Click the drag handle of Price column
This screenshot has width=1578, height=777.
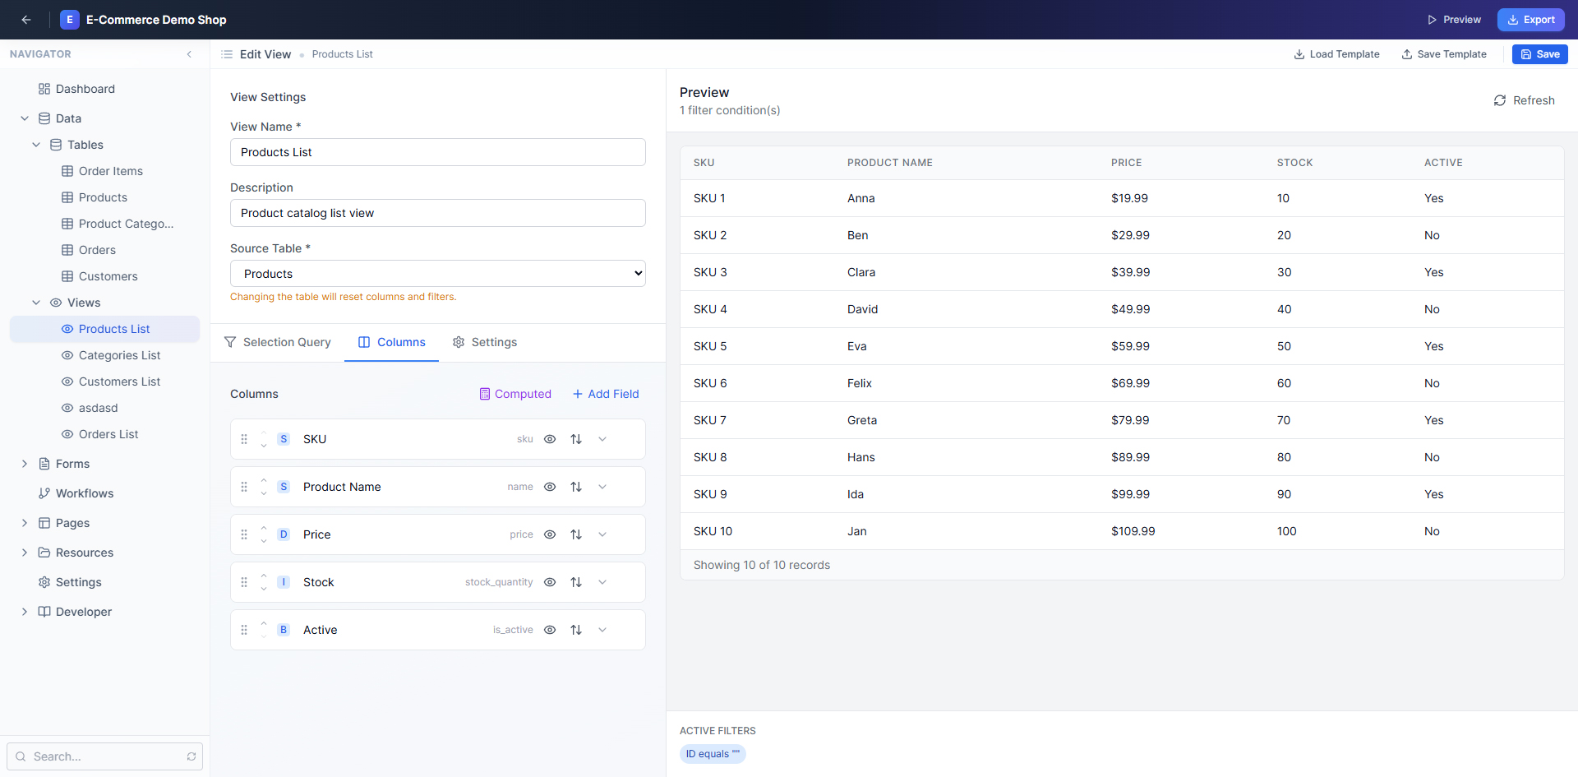click(x=244, y=534)
